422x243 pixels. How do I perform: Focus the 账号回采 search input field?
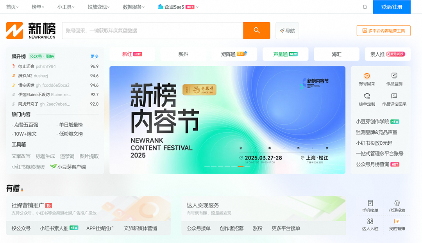153,30
